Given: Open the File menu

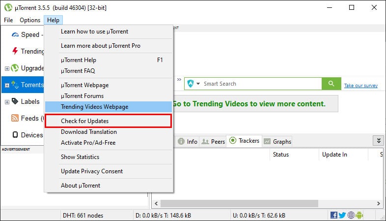Looking at the screenshot, I should click(8, 20).
